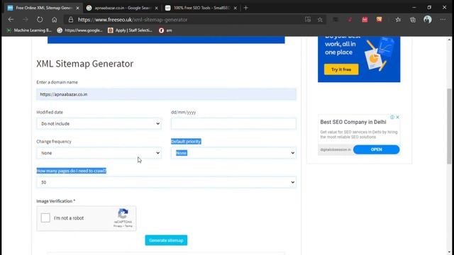Click the domain name input field
The height and width of the screenshot is (255, 454).
tap(166, 94)
